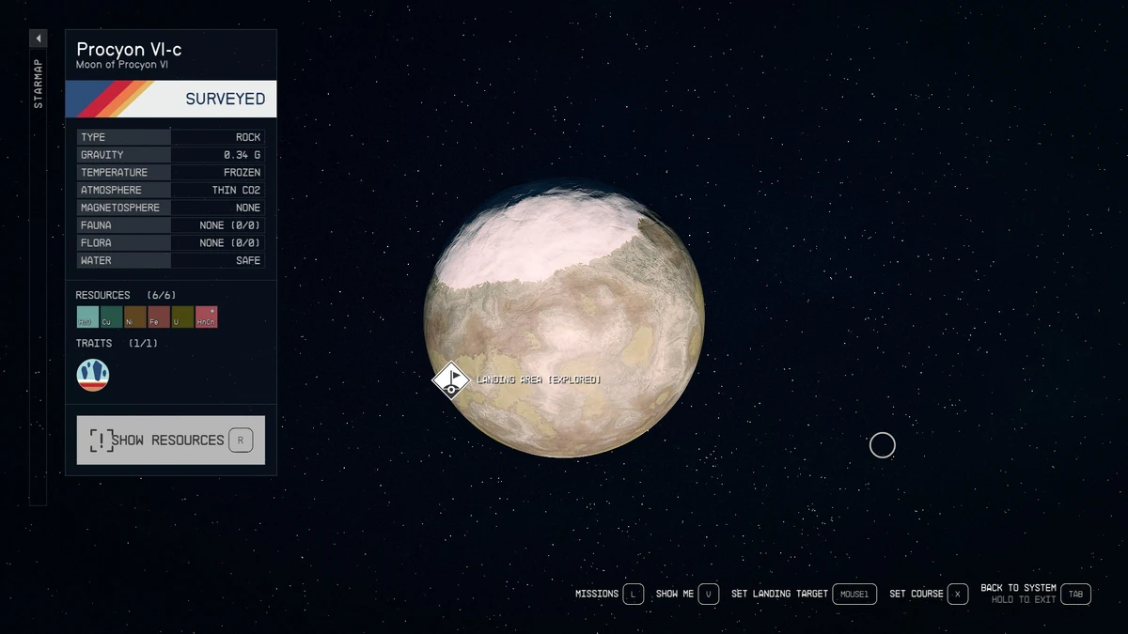Open the planet trait icon under Traits
Viewport: 1128px width, 634px height.
pyautogui.click(x=93, y=374)
